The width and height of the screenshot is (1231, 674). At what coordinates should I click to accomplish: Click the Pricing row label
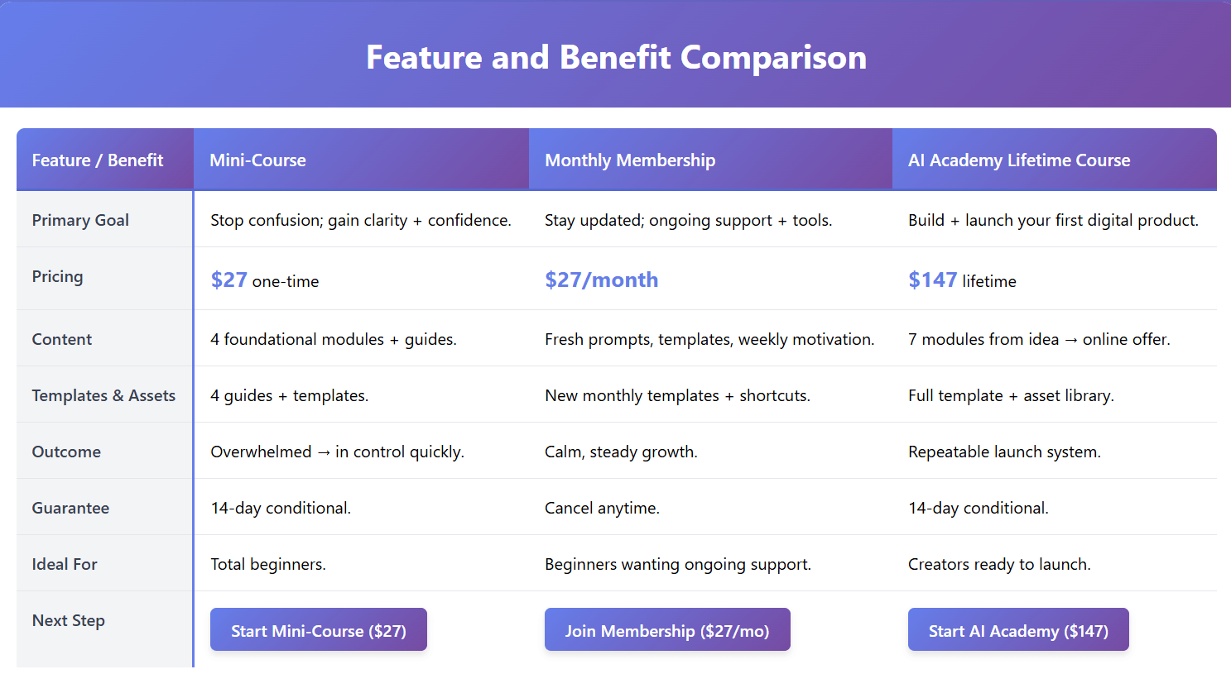coord(57,276)
